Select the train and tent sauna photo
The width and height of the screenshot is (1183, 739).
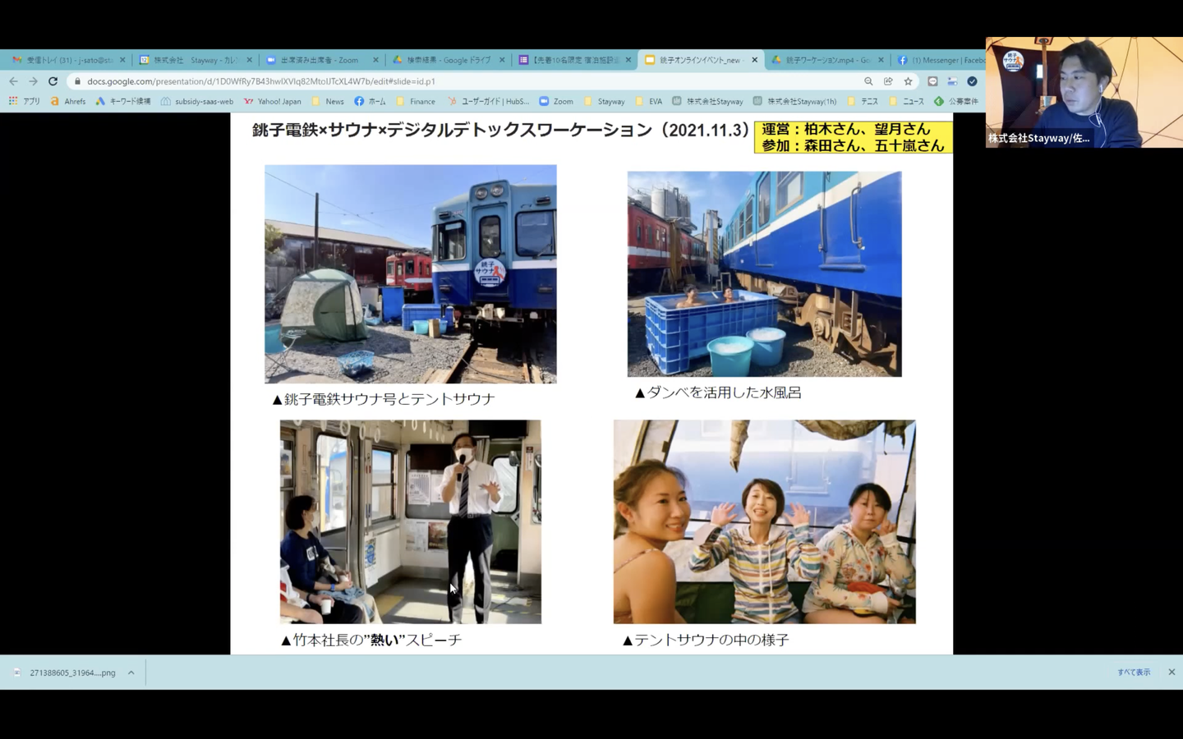[411, 274]
